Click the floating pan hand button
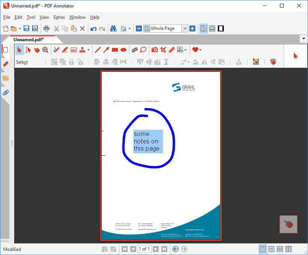The image size is (308, 255). (289, 224)
